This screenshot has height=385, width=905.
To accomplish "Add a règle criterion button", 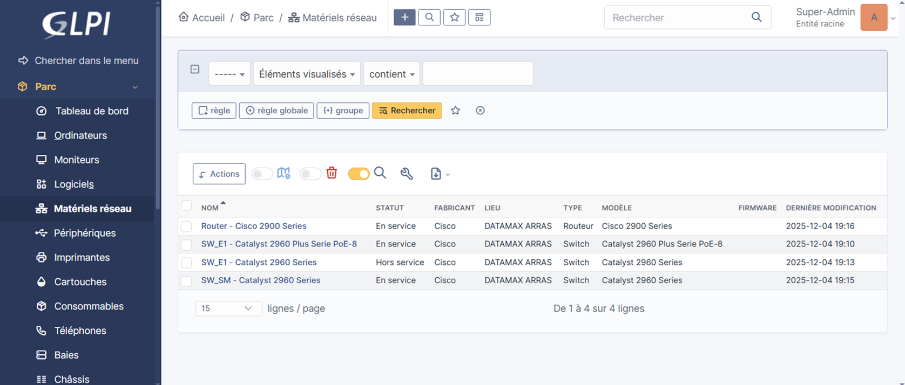I will pos(214,111).
